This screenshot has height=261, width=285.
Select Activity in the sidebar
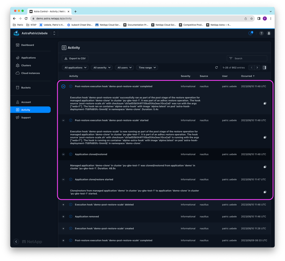31,110
